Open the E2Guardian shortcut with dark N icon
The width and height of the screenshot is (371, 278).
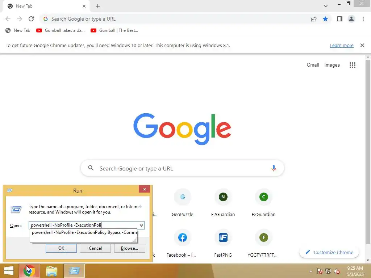(223, 203)
